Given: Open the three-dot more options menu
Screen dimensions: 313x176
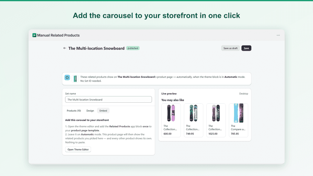Looking at the screenshot, I should tap(278, 36).
